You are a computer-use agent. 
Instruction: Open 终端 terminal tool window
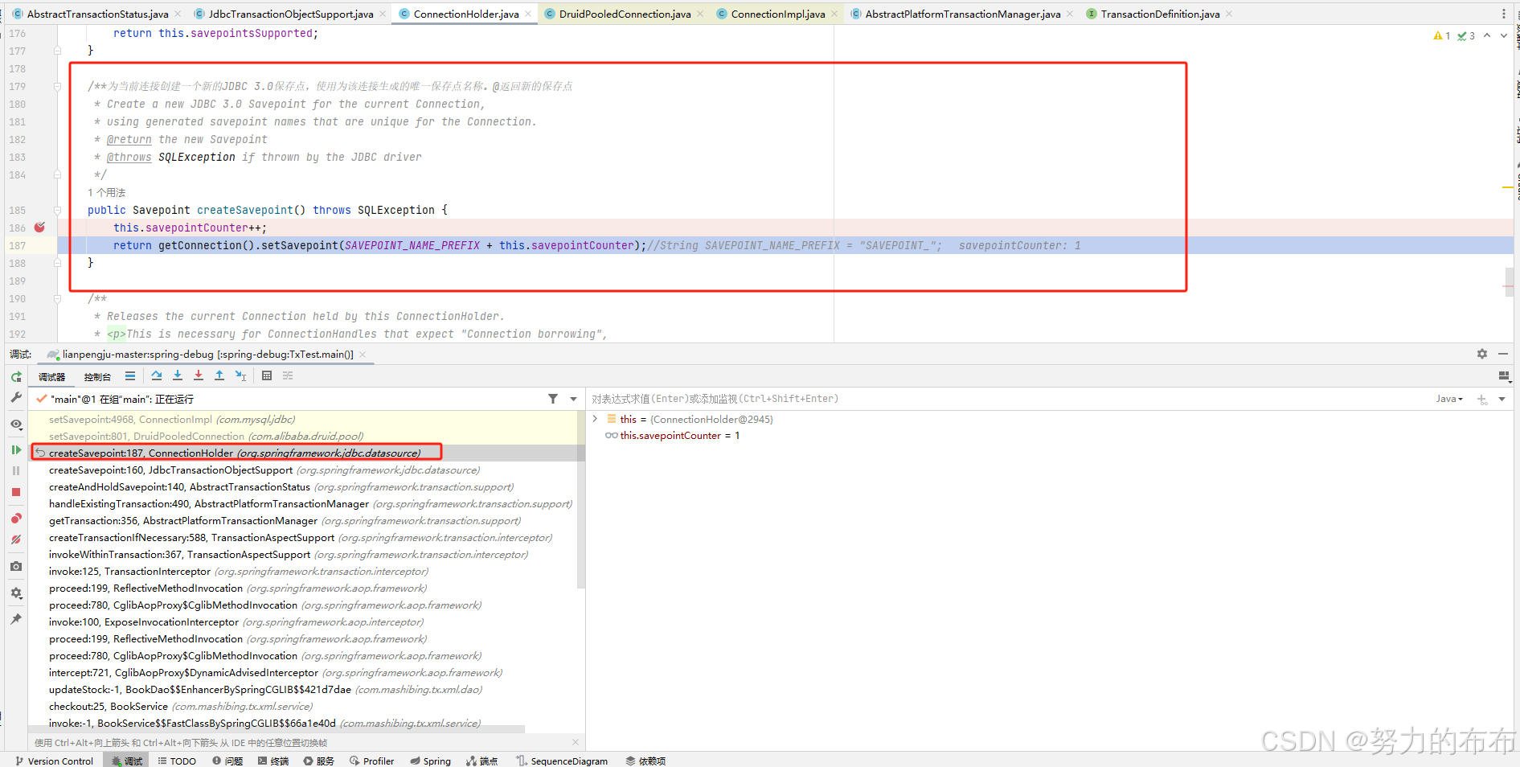tap(273, 761)
